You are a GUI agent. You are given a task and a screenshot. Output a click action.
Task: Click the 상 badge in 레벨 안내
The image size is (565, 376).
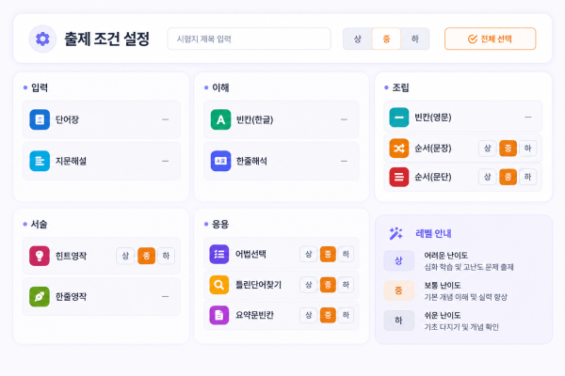398,260
